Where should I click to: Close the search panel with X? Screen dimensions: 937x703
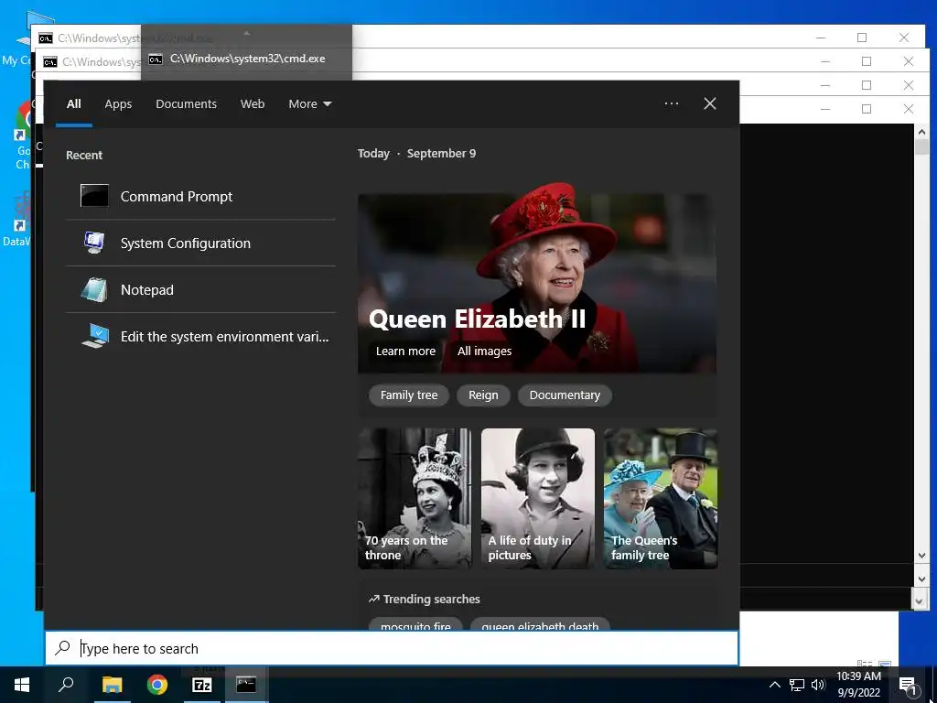[x=710, y=103]
